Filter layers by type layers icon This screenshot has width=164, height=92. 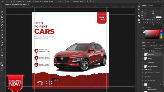tap(156, 45)
